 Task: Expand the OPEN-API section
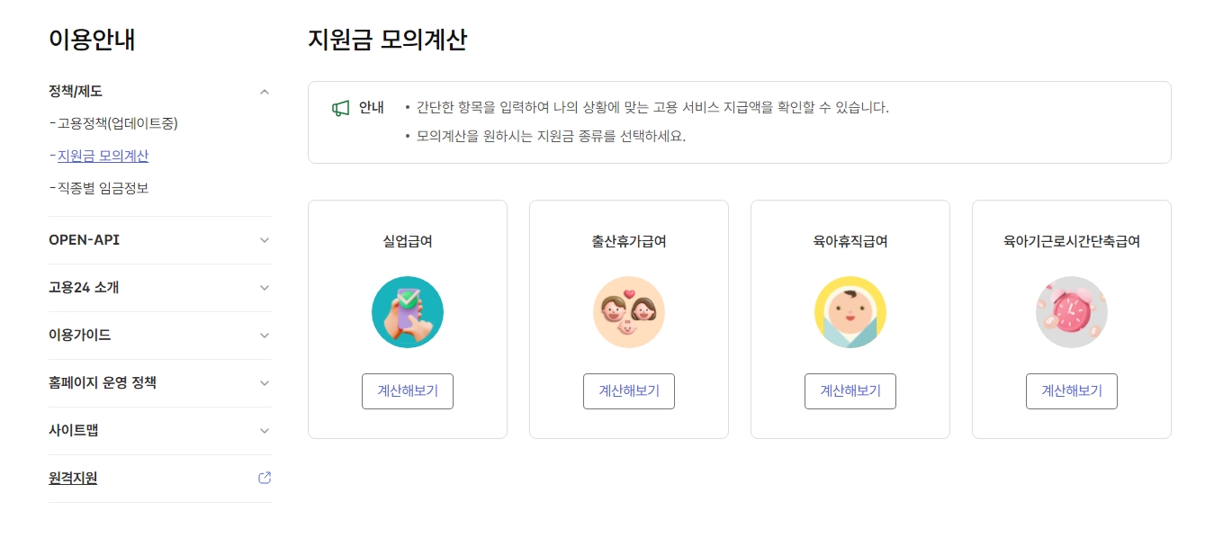tap(264, 240)
